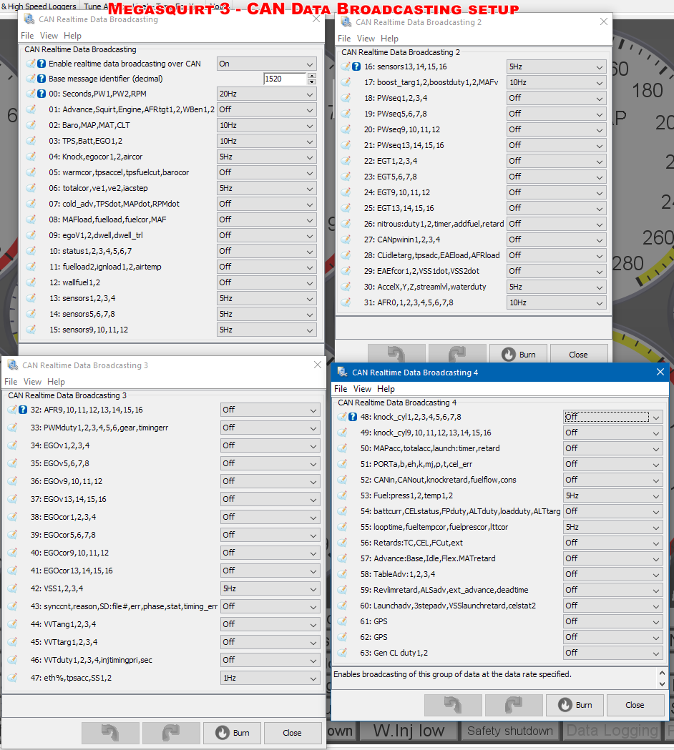Click help icon beside Base message identifier

(41, 79)
